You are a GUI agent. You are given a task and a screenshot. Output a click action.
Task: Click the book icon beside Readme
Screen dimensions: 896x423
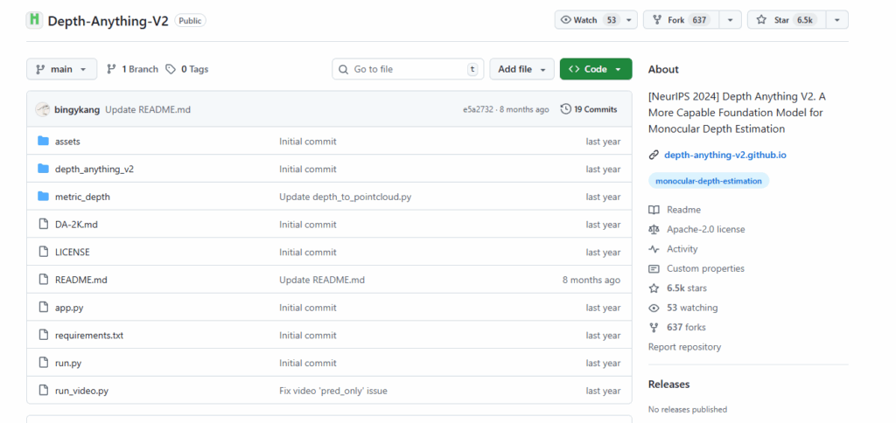654,210
